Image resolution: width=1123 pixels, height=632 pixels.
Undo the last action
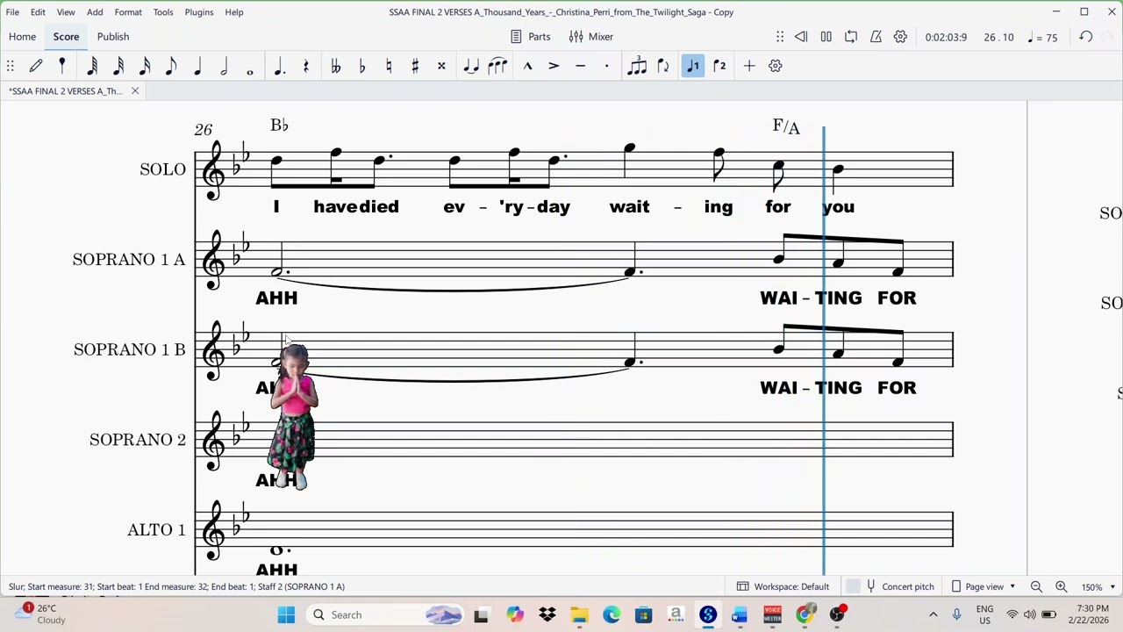click(x=1086, y=37)
